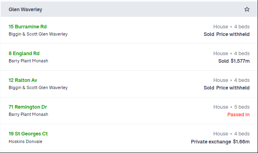Image resolution: width=258 pixels, height=153 pixels.
Task: Click the Private exchange $1.66m result
Action: 220,141
